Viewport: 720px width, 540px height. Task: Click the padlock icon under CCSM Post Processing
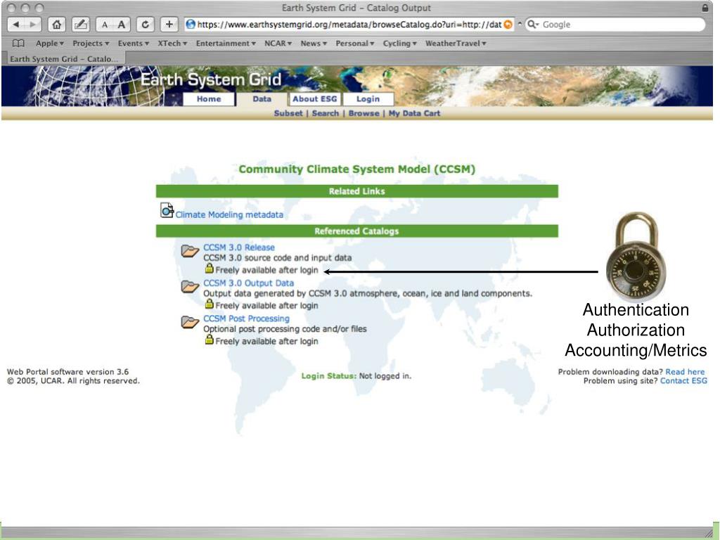(x=209, y=340)
